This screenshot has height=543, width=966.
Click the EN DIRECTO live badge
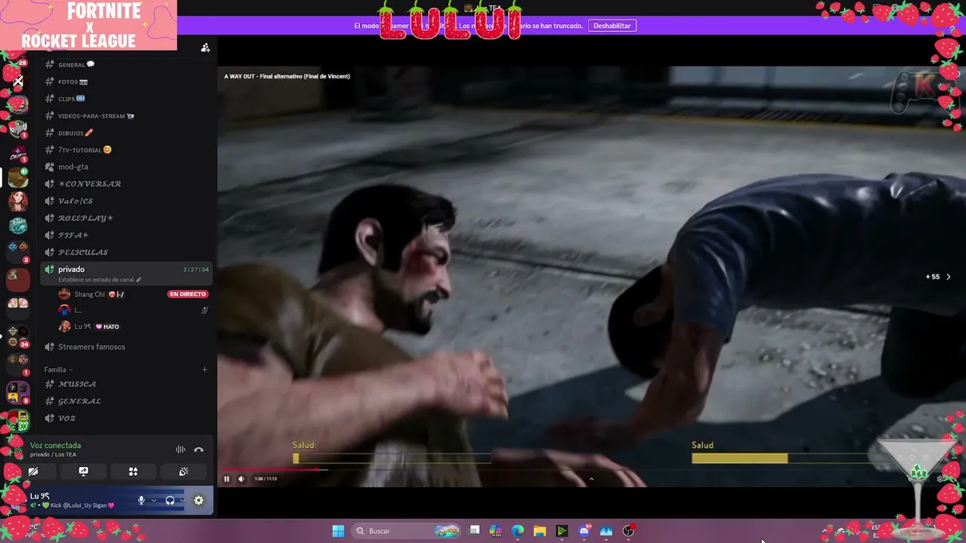coord(188,294)
